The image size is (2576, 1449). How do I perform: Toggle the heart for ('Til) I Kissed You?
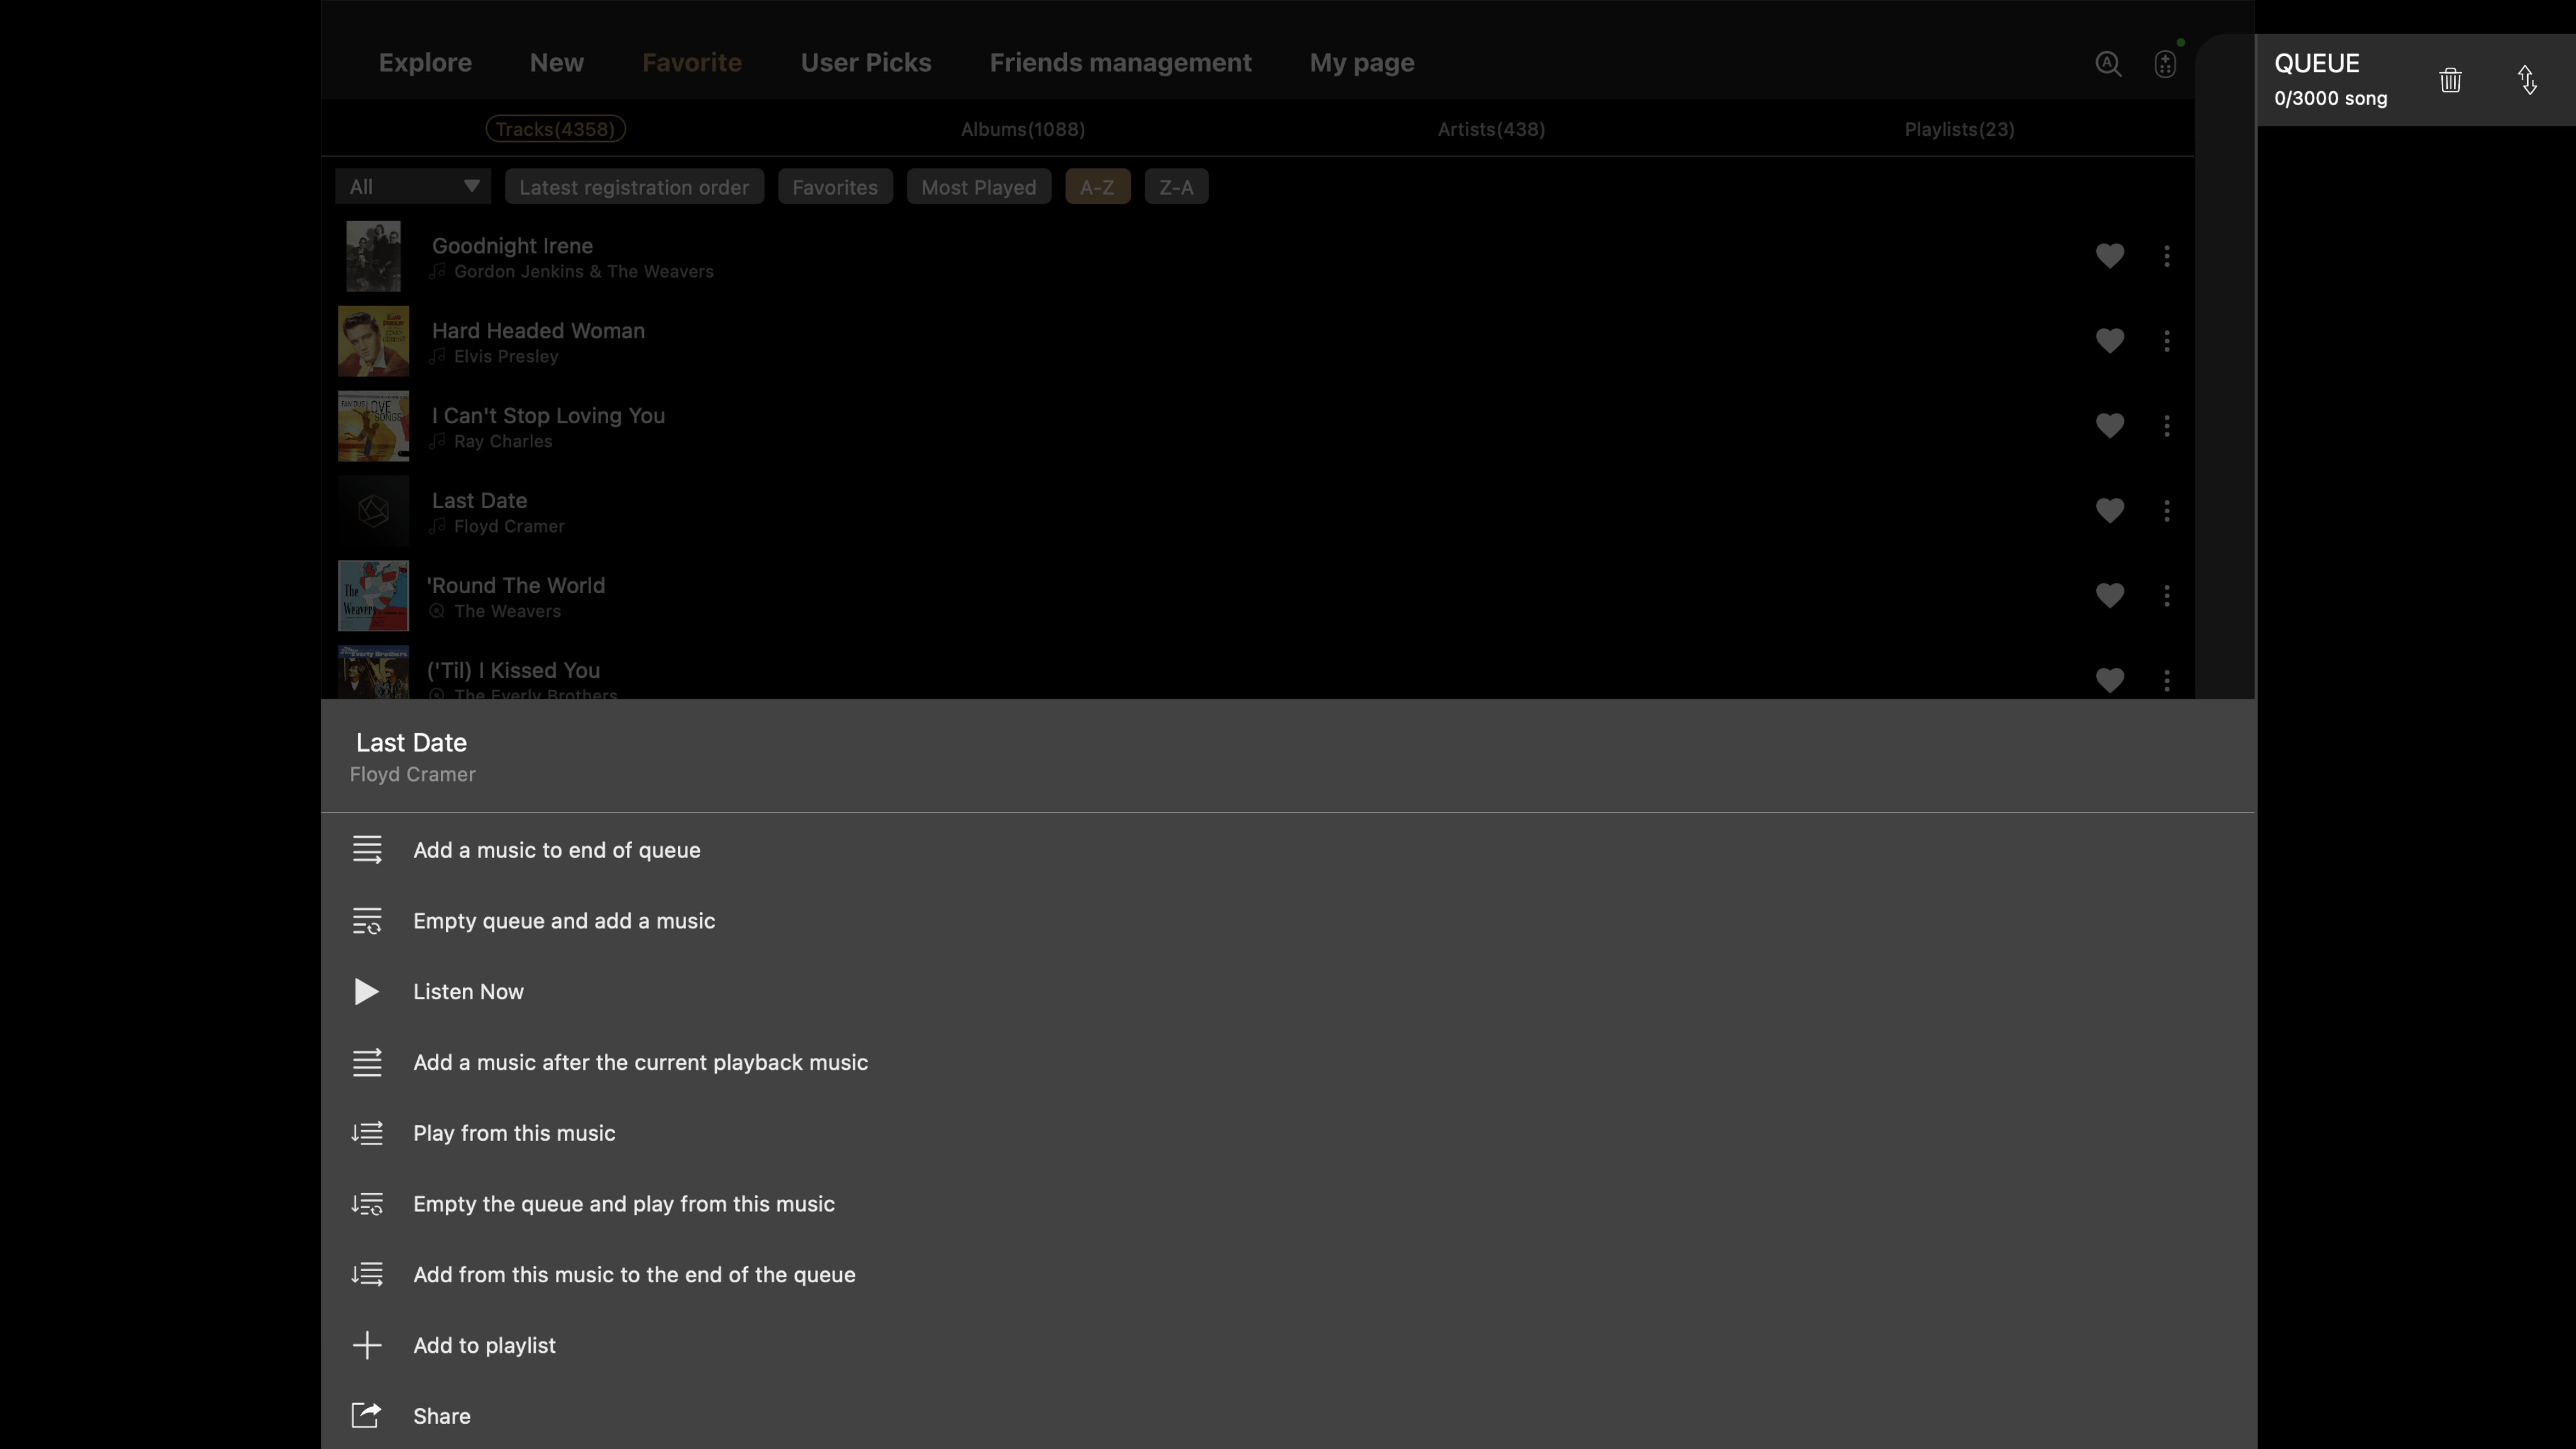2110,681
